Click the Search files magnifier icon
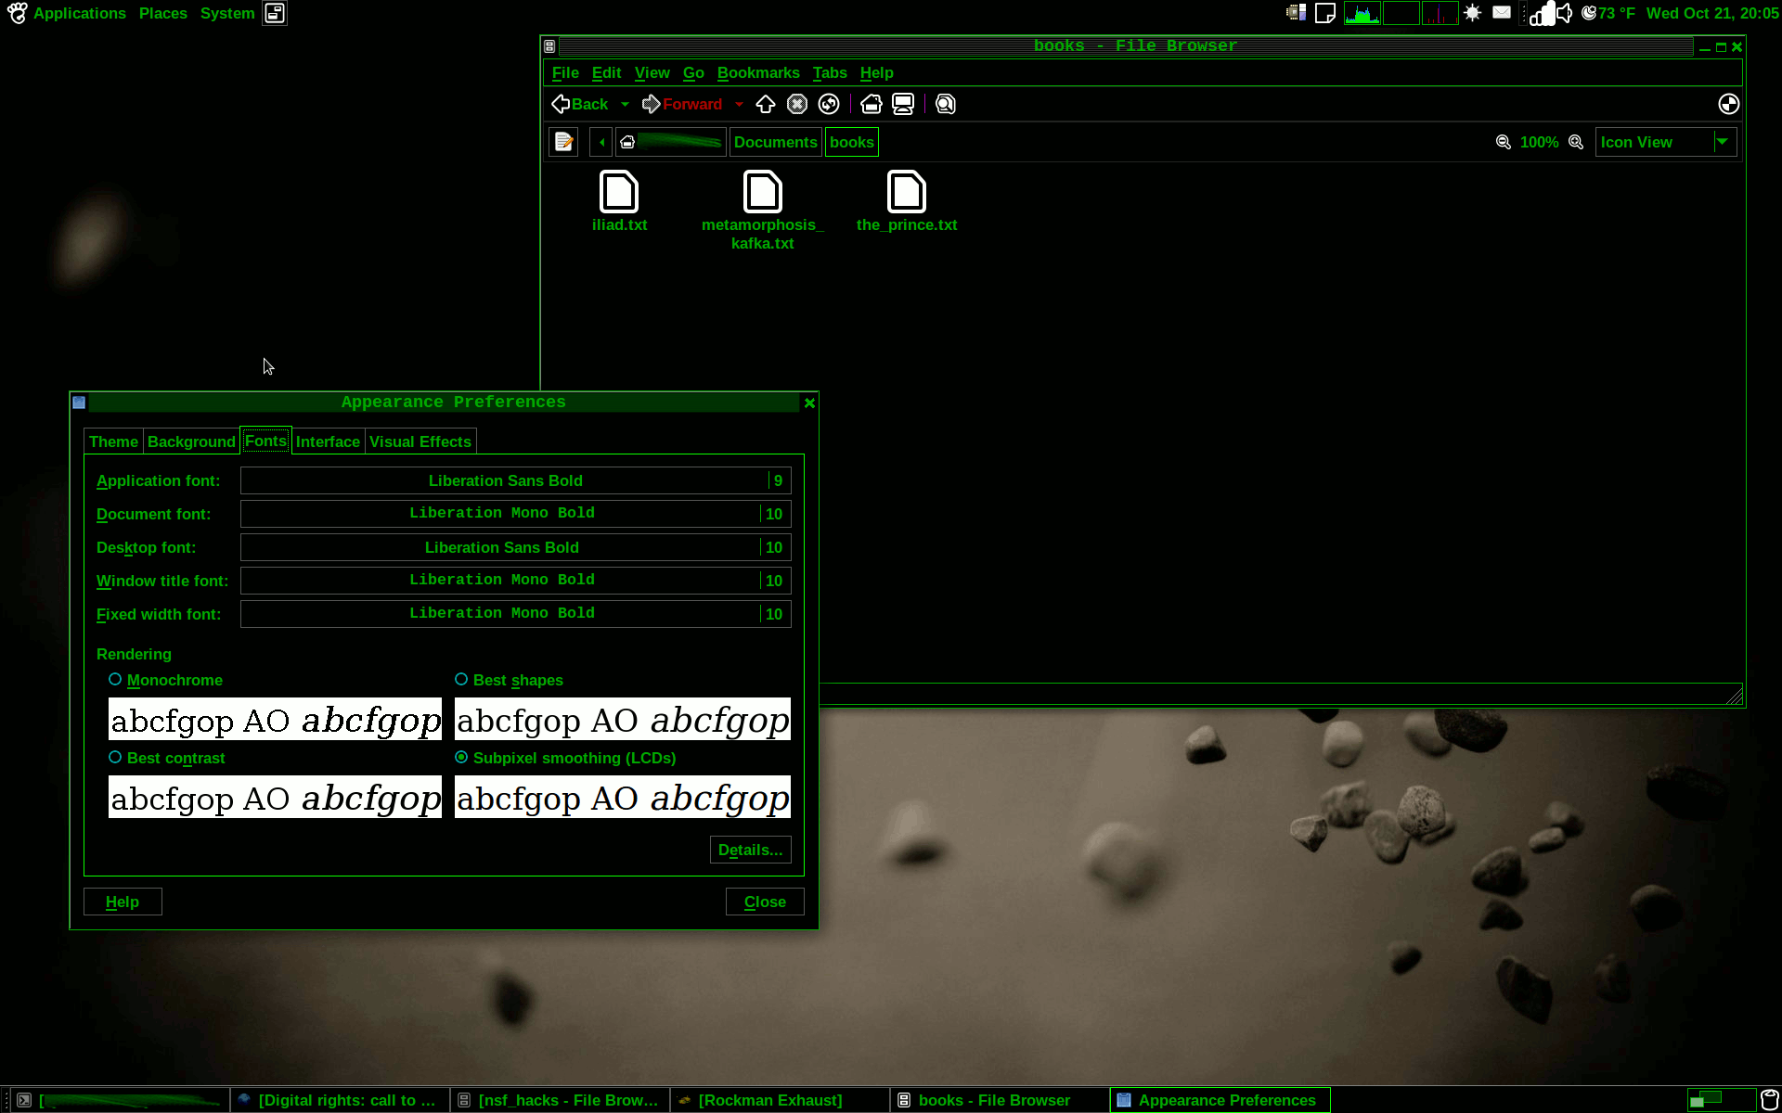Image resolution: width=1782 pixels, height=1113 pixels. [x=946, y=104]
